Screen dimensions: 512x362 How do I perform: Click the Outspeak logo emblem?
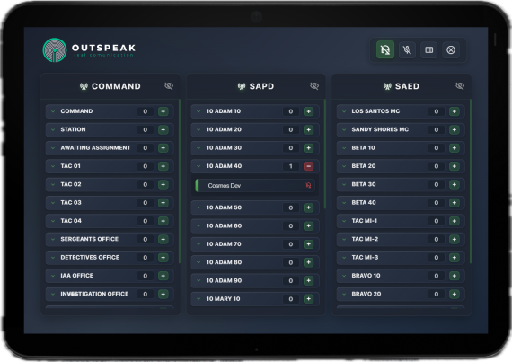(x=55, y=50)
